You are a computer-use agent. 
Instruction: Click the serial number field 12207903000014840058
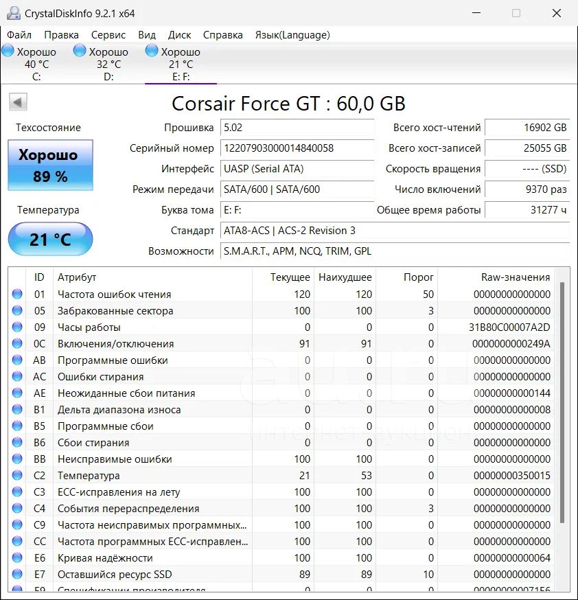coord(297,148)
